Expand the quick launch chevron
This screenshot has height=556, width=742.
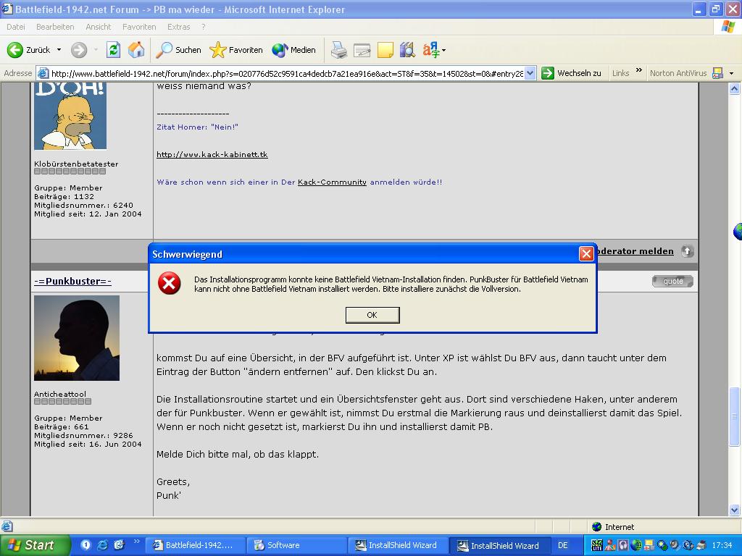click(136, 541)
